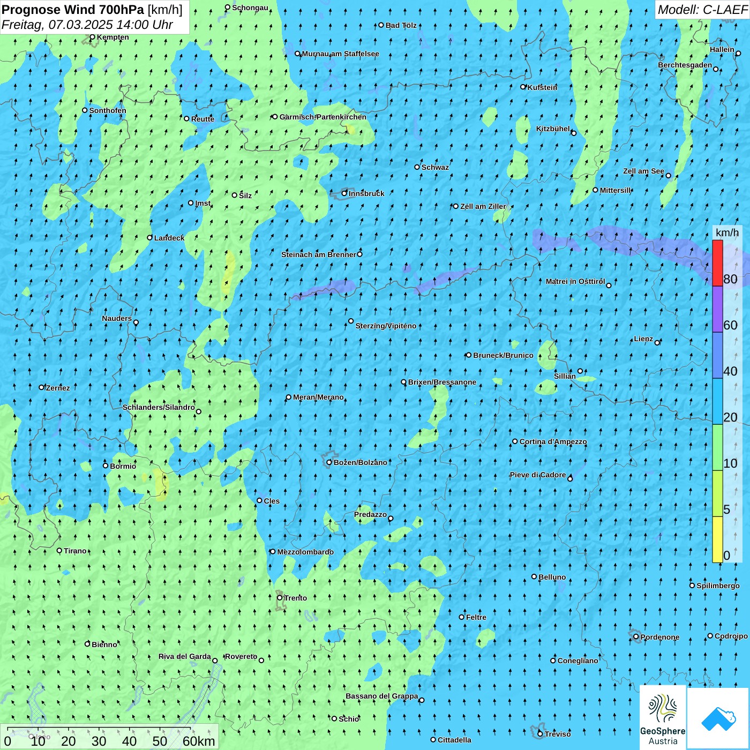This screenshot has width=750, height=750.
Task: Click the Garmisch-Partenkirchen label
Action: (322, 117)
